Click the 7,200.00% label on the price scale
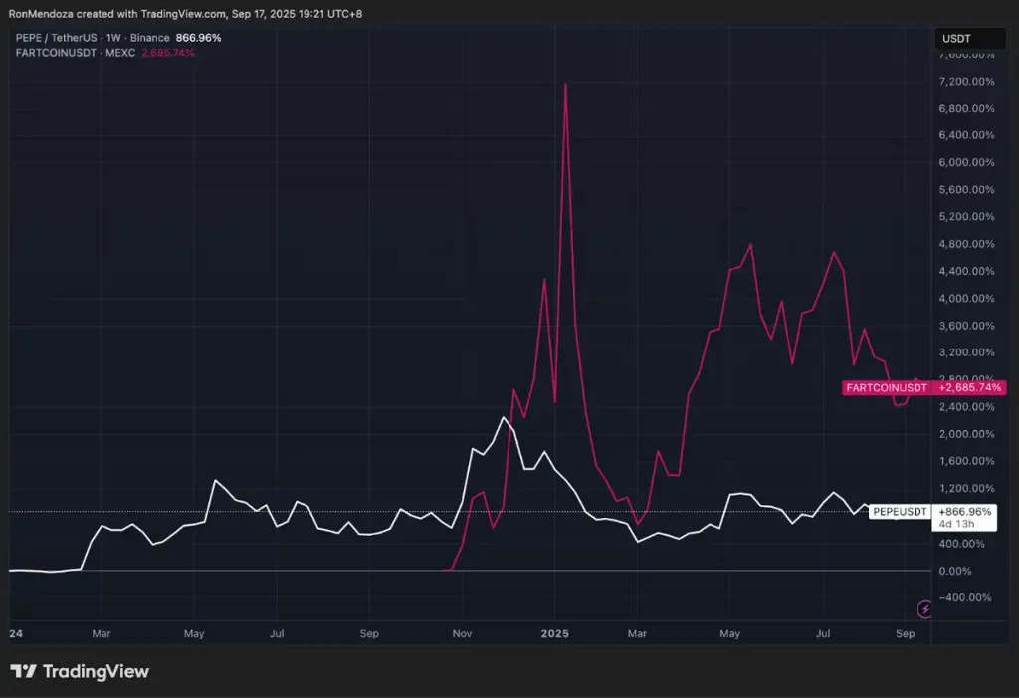1019x698 pixels. pyautogui.click(x=967, y=81)
